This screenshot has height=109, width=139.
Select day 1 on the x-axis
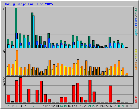point(9,106)
